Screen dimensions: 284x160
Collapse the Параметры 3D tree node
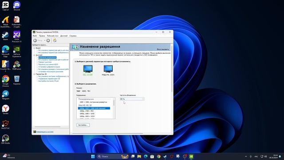pyautogui.click(x=34, y=74)
